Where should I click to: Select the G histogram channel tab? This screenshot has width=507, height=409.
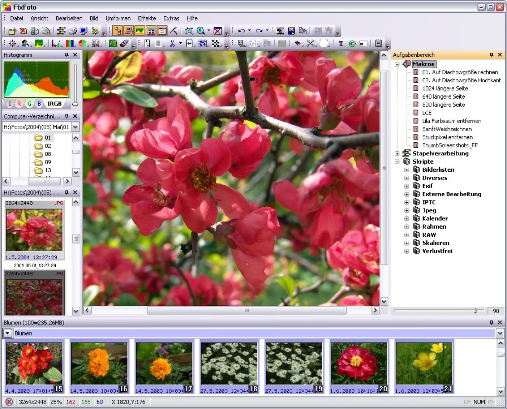tap(30, 104)
